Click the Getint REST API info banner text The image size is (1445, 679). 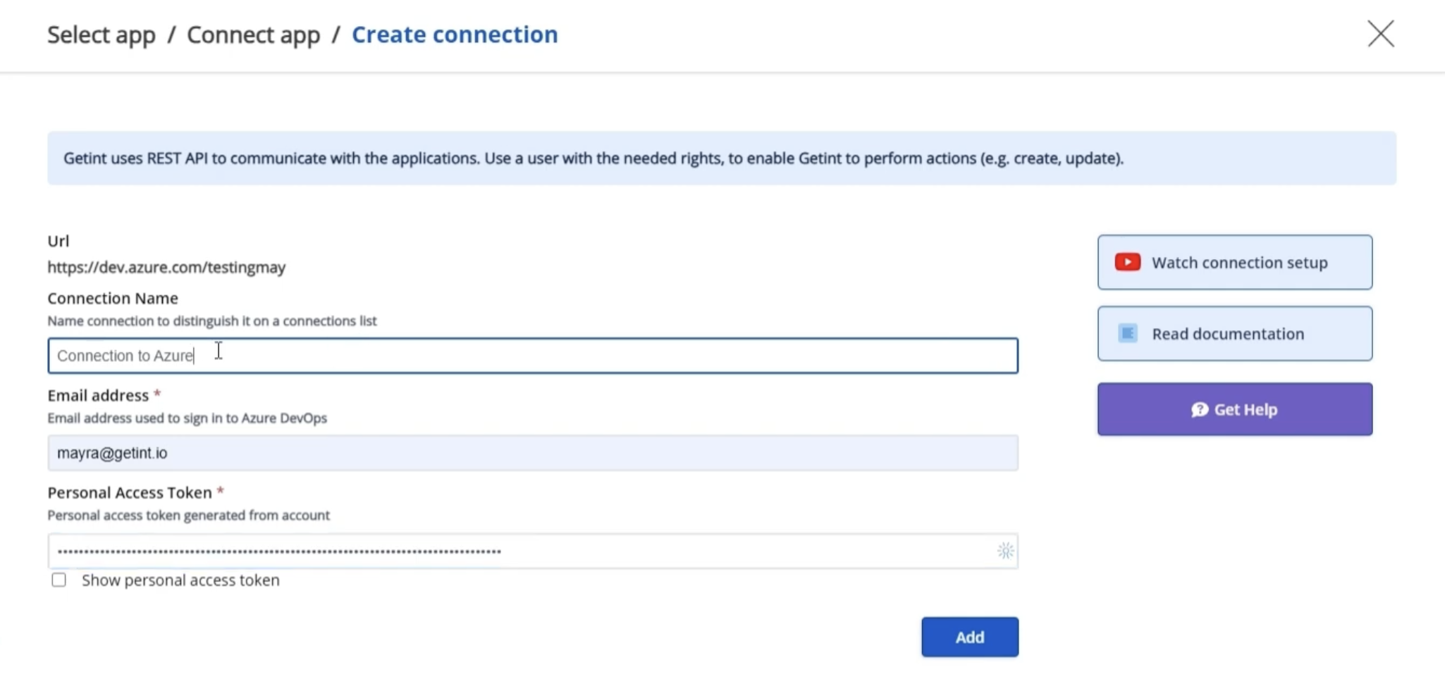(594, 158)
